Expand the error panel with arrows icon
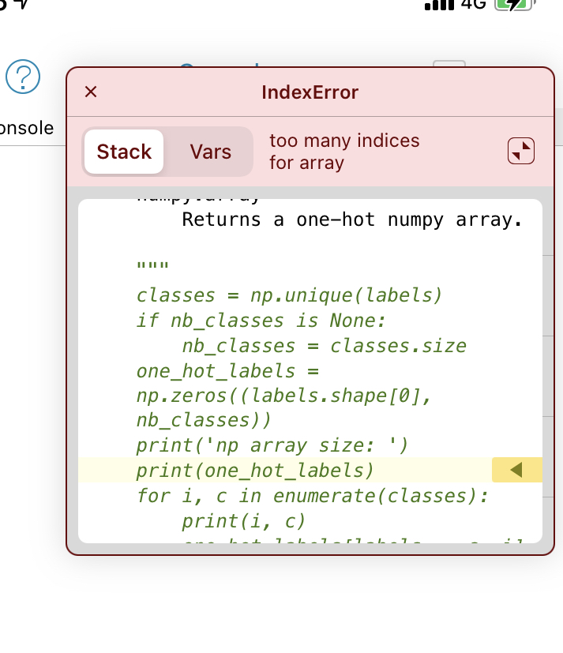 point(520,151)
